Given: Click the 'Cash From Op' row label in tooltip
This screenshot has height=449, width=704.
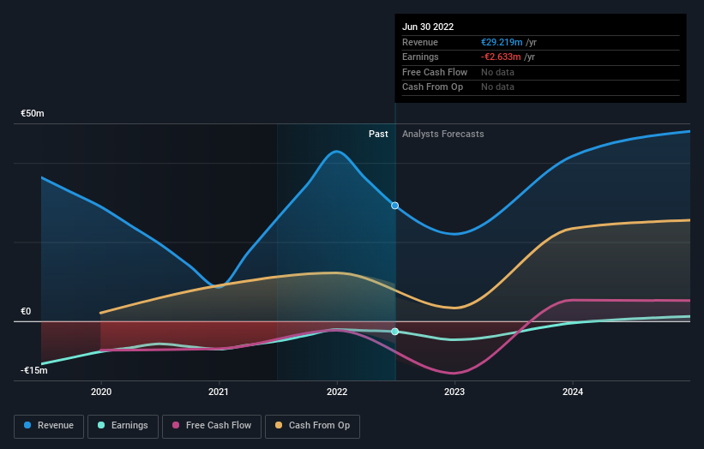Looking at the screenshot, I should tap(432, 87).
